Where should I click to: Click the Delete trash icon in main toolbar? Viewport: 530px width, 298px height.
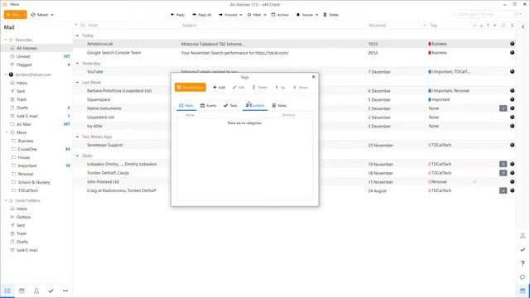point(325,15)
